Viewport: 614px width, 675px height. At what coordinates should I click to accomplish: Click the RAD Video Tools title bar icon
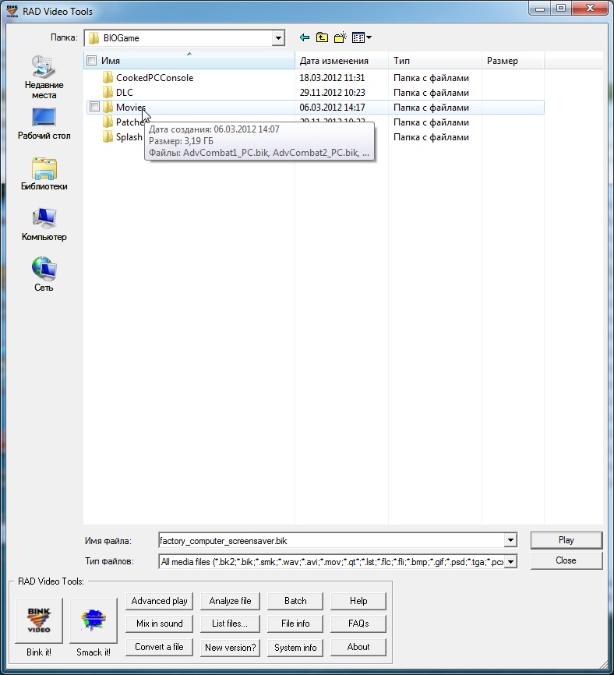click(12, 11)
